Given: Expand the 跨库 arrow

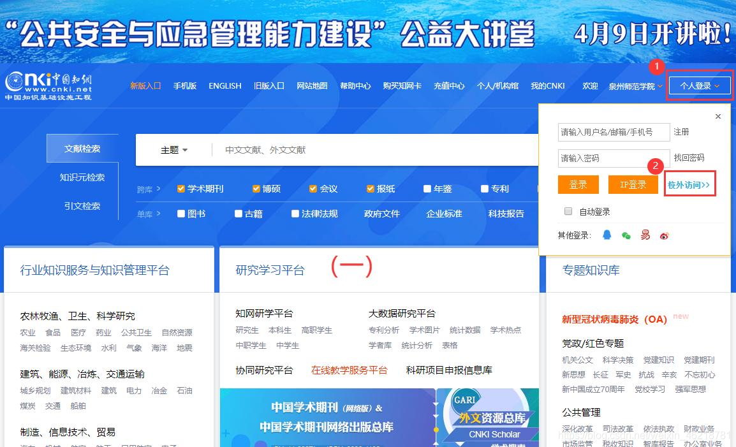Looking at the screenshot, I should 158,189.
